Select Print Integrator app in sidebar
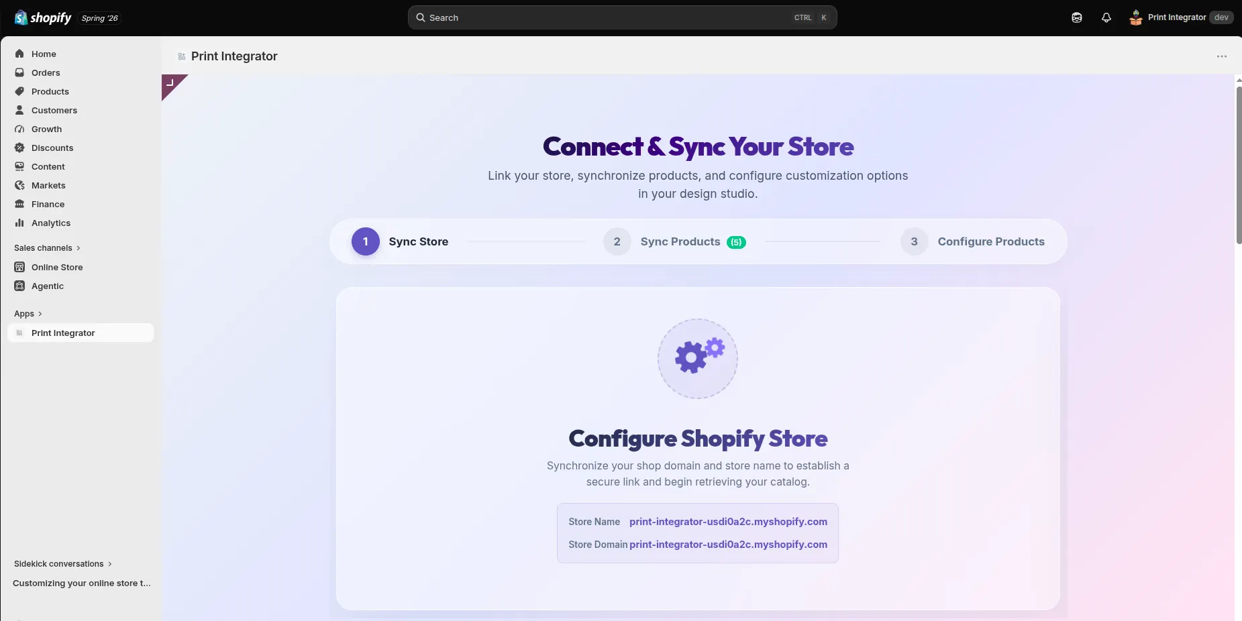The height and width of the screenshot is (621, 1242). point(81,333)
